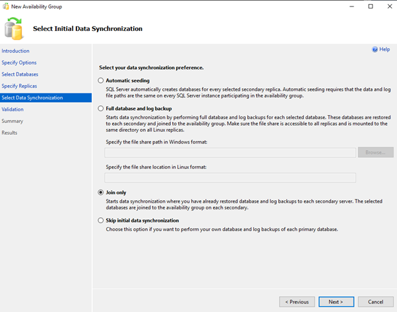Open the Introduction wizard page
Screen dimensions: 397x312
[15, 51]
